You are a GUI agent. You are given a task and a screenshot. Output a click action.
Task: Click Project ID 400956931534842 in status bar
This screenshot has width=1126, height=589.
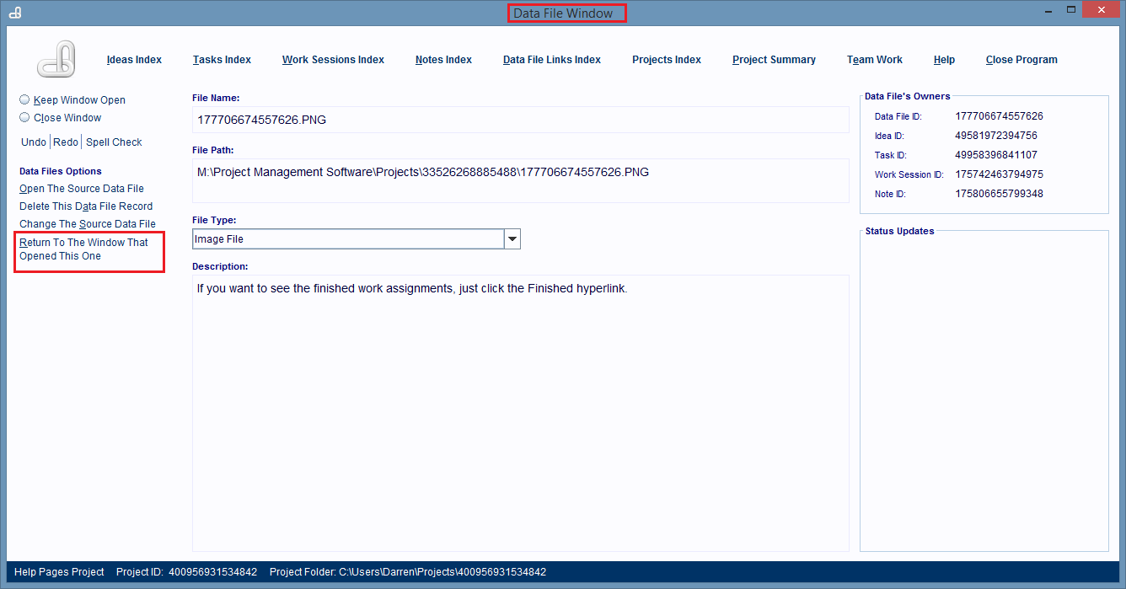tap(187, 572)
